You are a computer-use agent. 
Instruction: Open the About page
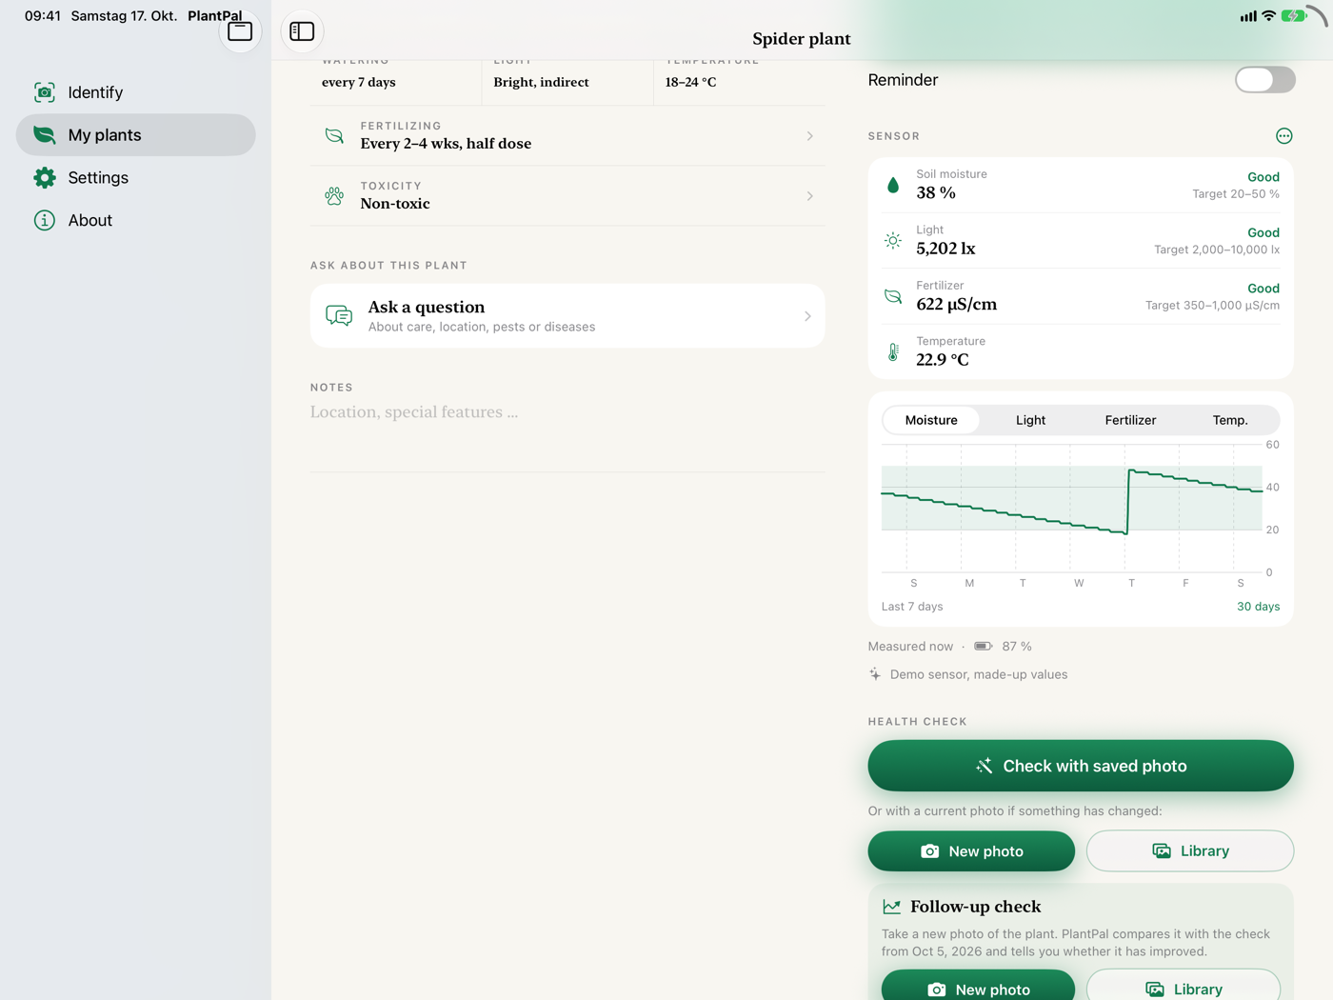pyautogui.click(x=135, y=220)
